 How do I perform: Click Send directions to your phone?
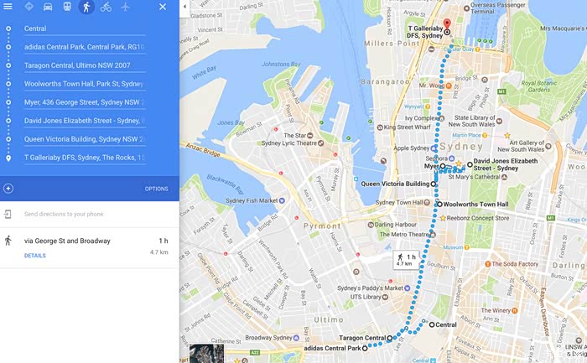(64, 214)
